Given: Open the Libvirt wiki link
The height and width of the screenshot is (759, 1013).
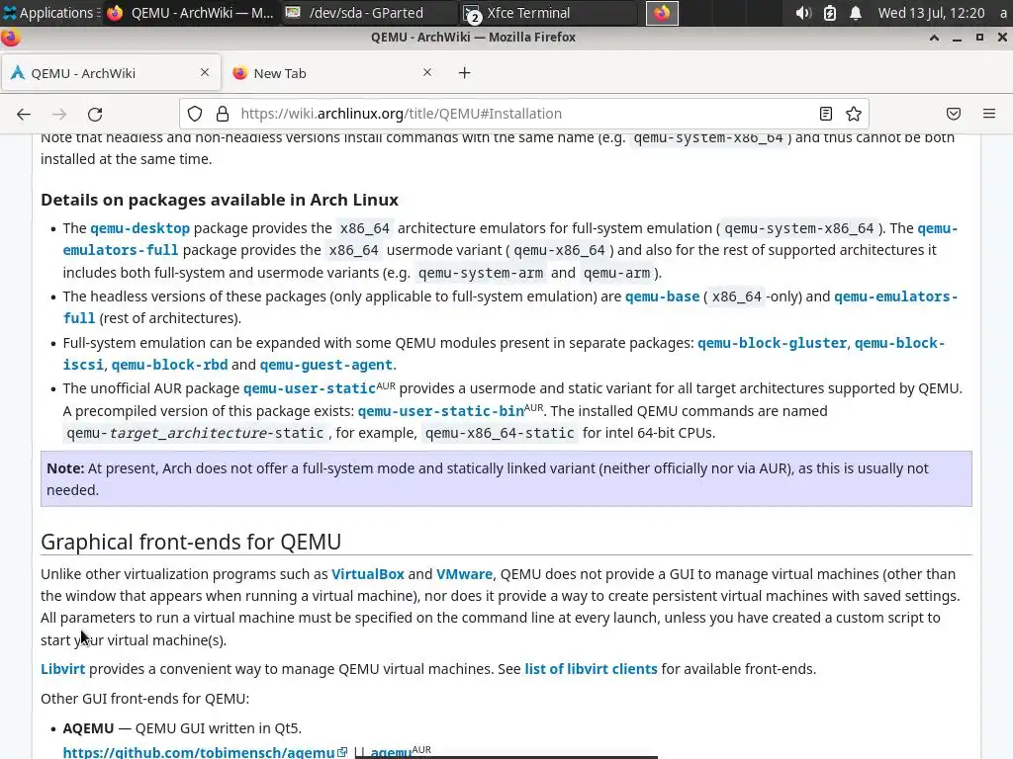Looking at the screenshot, I should pyautogui.click(x=62, y=669).
